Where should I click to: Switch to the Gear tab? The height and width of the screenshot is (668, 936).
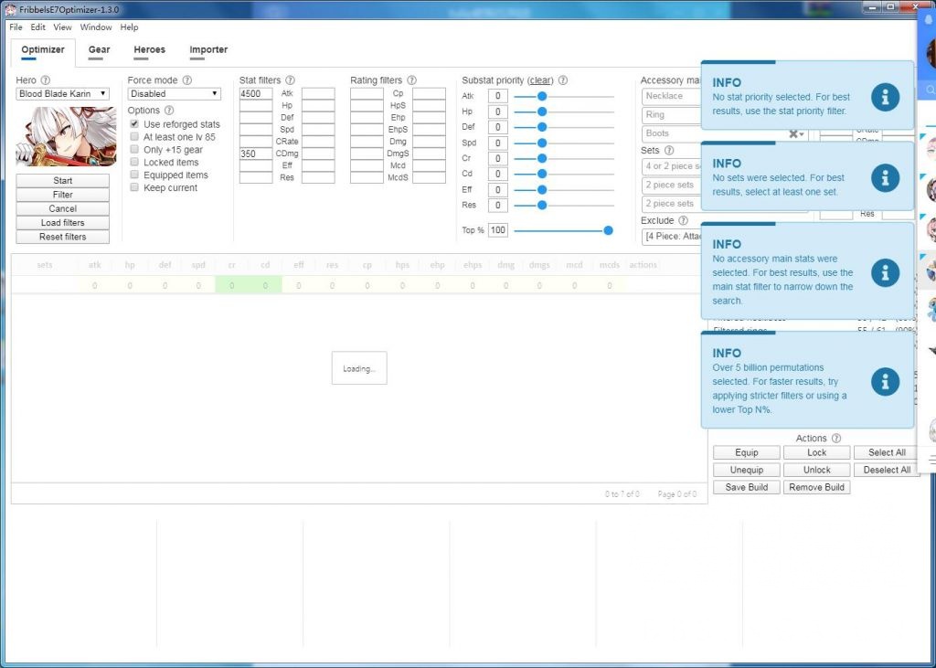tap(99, 50)
